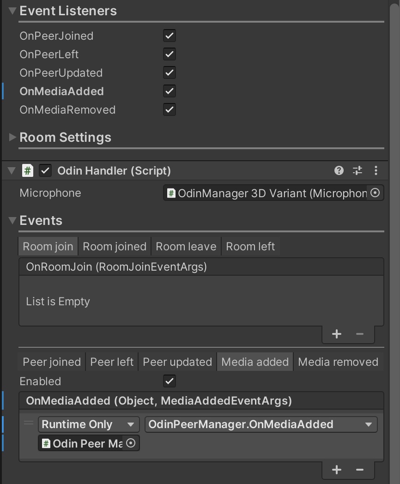Add listener to OnMediaAdded event list
Viewport: 400px width, 484px height.
(336, 470)
